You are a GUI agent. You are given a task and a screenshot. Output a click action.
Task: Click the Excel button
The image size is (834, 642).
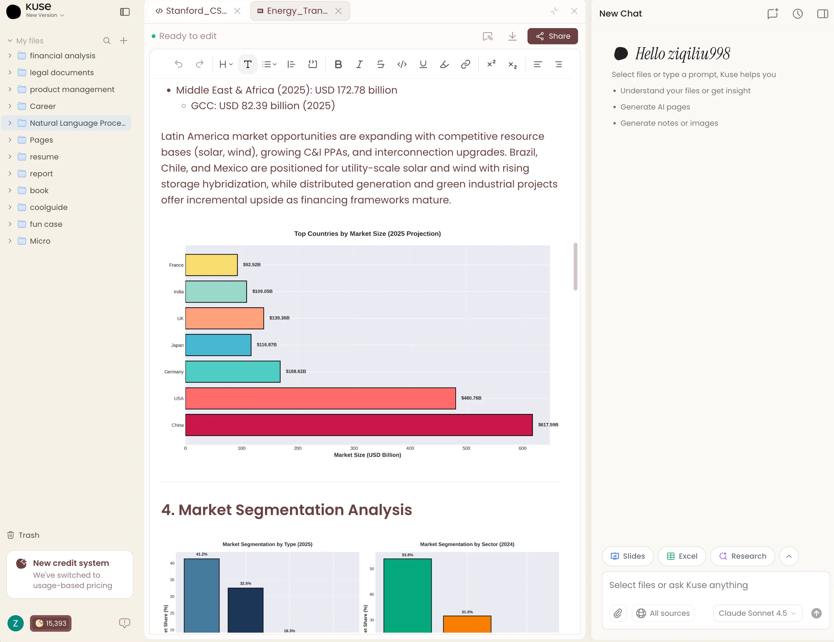(682, 556)
